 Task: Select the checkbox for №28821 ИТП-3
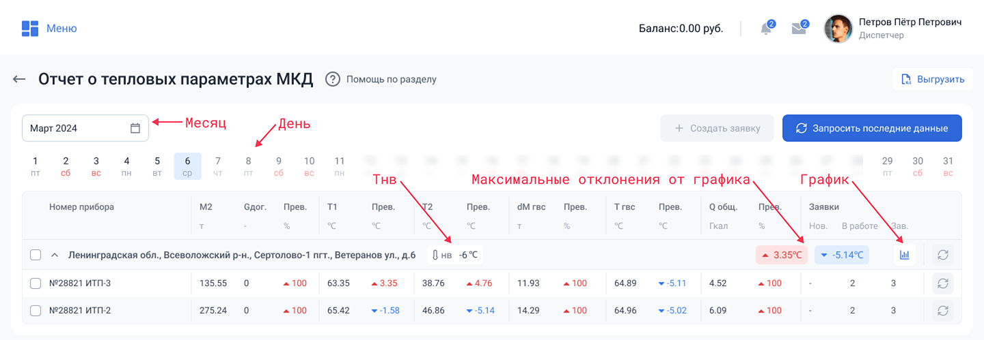[36, 283]
